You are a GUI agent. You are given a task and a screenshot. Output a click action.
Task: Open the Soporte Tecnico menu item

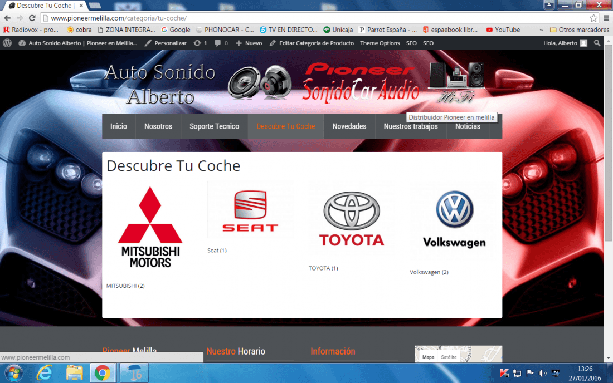click(x=214, y=126)
